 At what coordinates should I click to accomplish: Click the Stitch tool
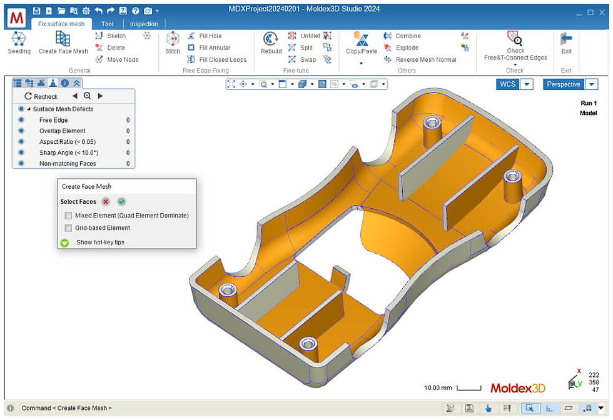click(173, 43)
